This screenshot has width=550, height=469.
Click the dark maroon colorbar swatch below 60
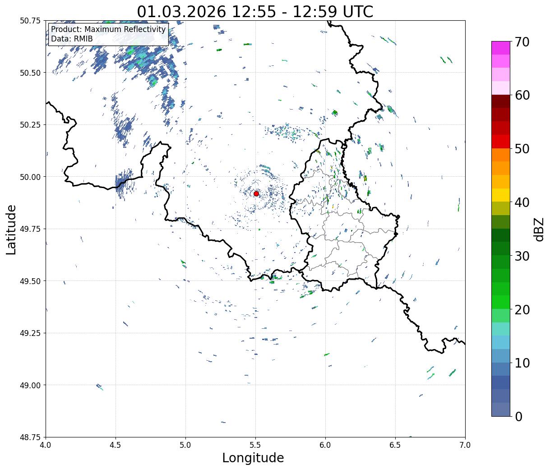tap(501, 101)
